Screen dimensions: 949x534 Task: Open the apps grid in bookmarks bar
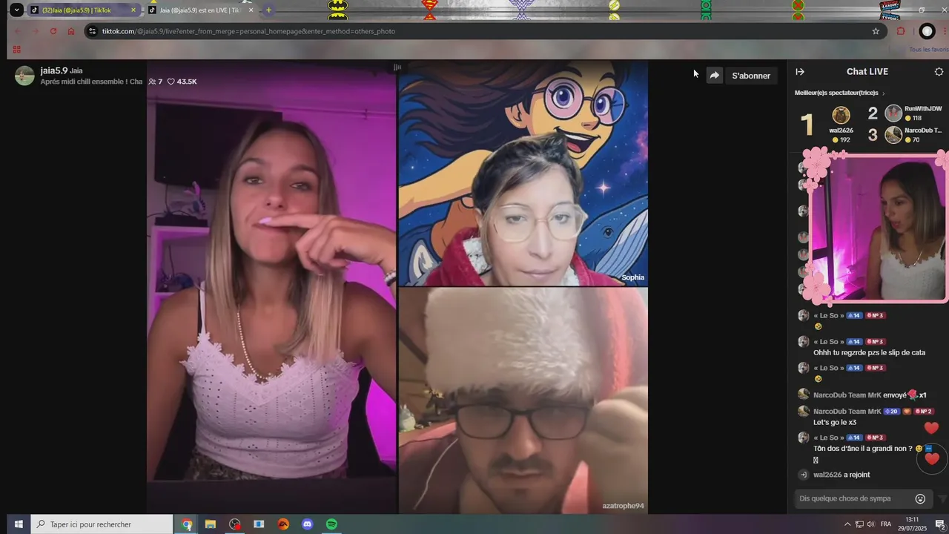click(16, 50)
